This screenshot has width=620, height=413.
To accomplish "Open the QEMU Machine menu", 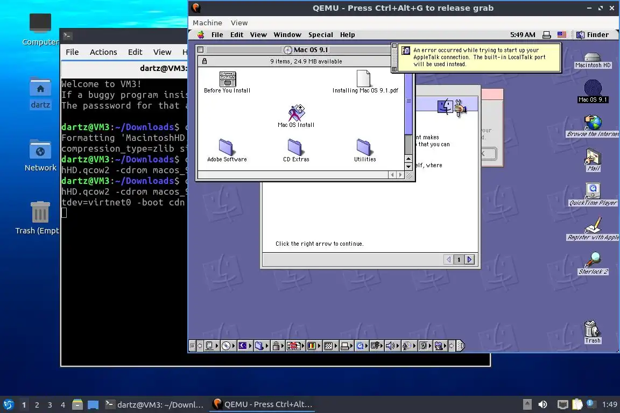I will 207,23.
